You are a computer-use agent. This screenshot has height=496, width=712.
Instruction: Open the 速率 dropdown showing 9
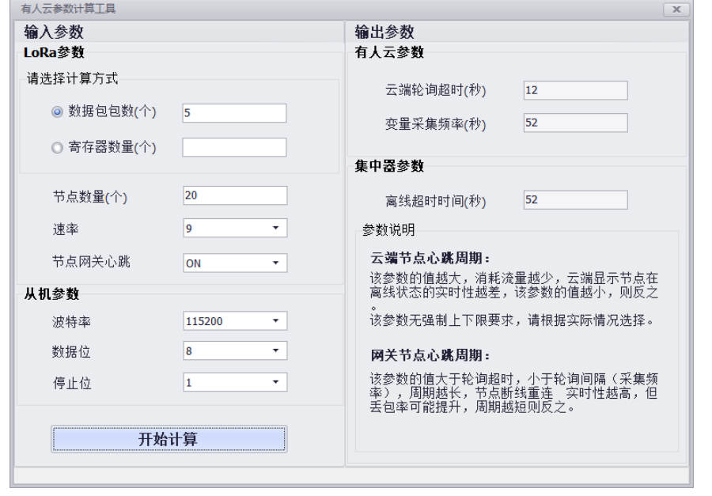[x=235, y=228]
